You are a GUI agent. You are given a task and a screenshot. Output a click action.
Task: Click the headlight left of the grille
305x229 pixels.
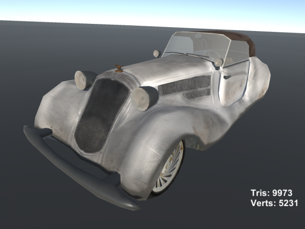tap(85, 79)
